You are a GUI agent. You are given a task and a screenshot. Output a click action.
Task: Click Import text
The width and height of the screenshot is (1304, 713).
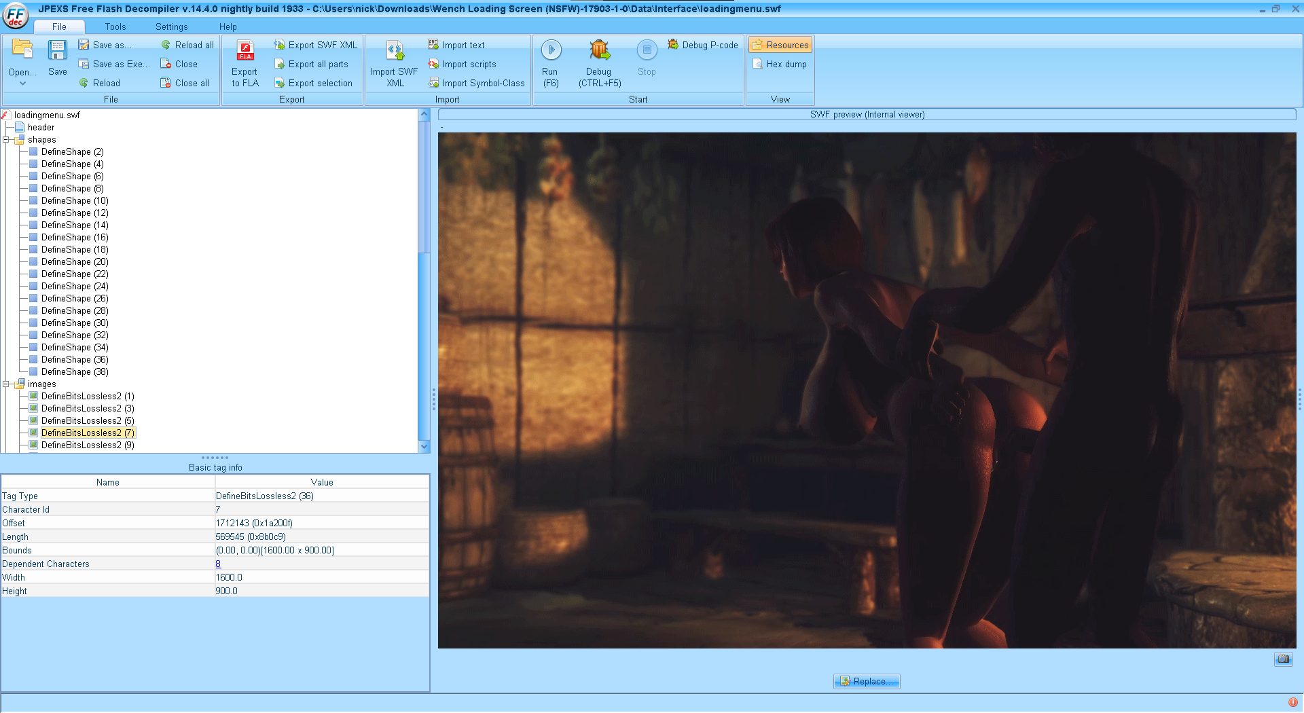coord(456,45)
